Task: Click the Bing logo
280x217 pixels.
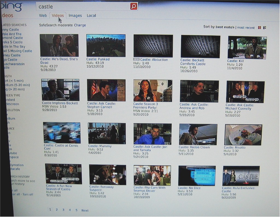Action: (11, 7)
